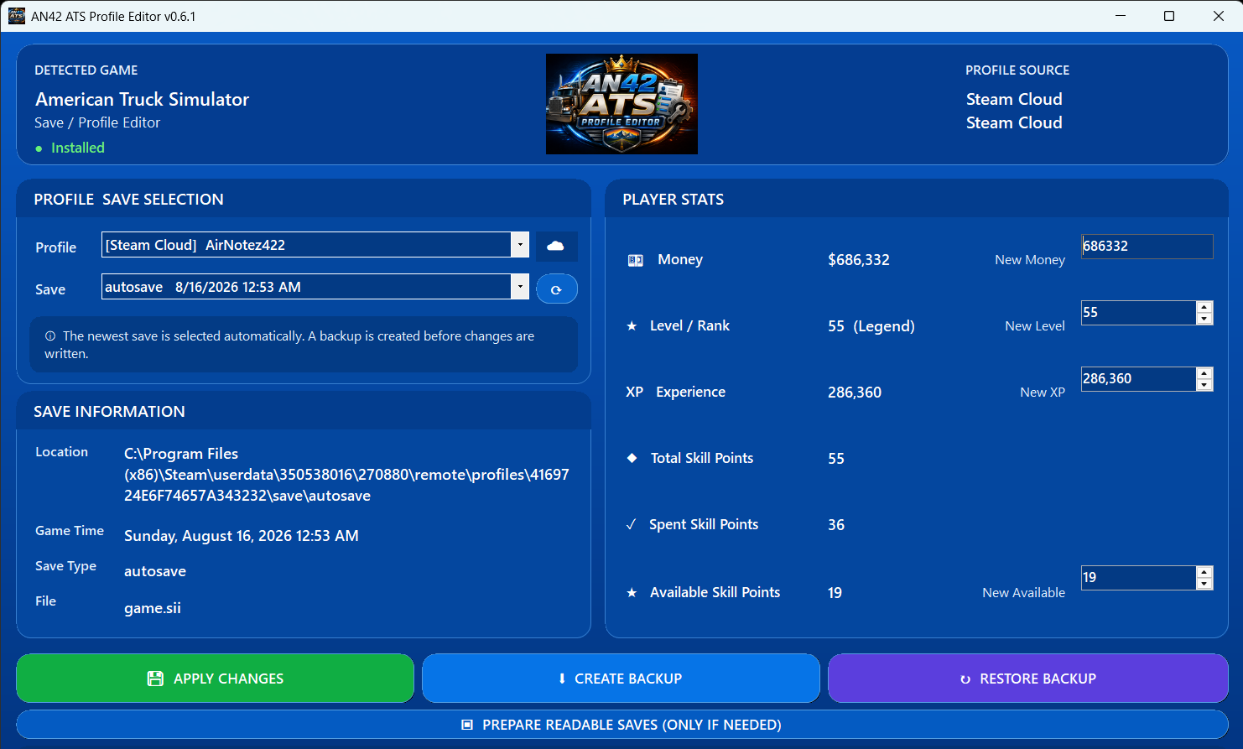Click the diamond icon beside Total Skill Points
1243x749 pixels.
(x=632, y=458)
